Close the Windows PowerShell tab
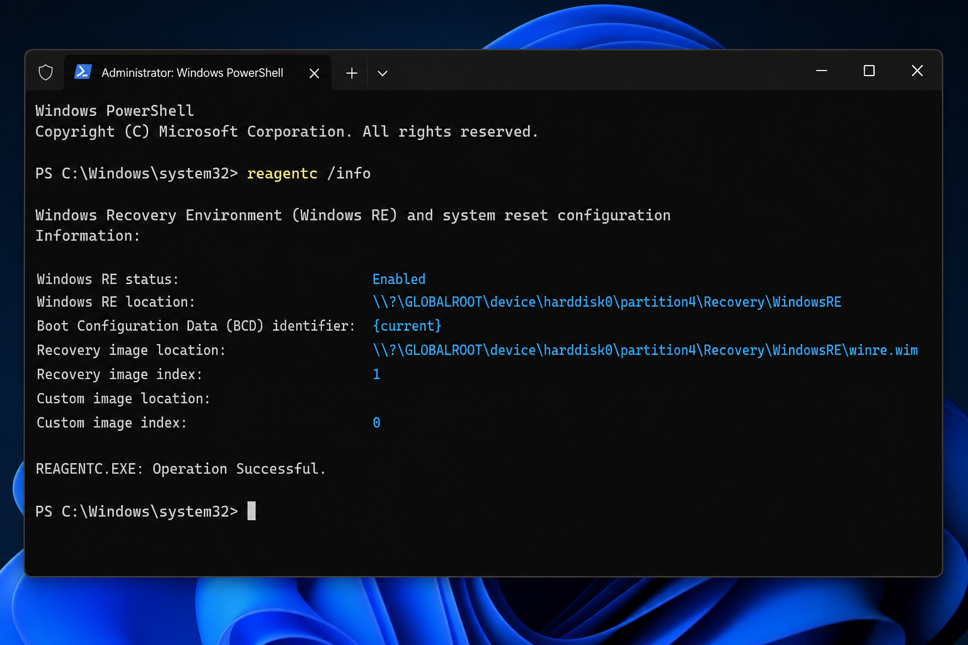 pyautogui.click(x=314, y=73)
